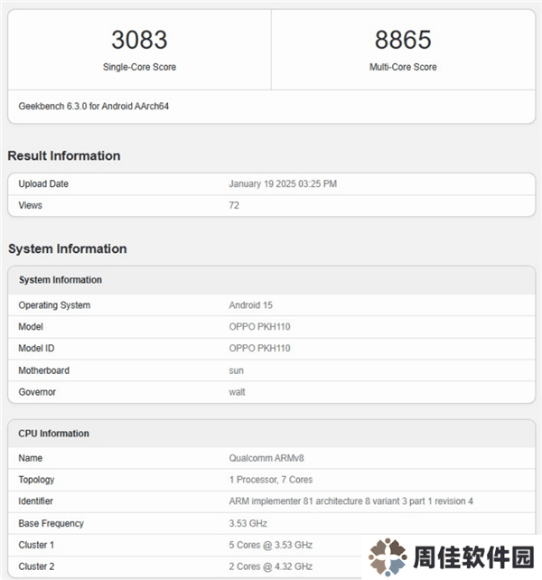Click the single-core score 3083
The width and height of the screenshot is (542, 580).
point(139,40)
